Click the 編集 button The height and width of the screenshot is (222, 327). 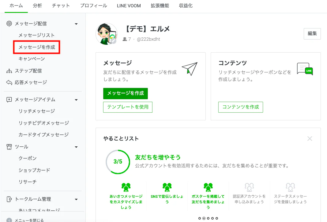click(x=312, y=34)
